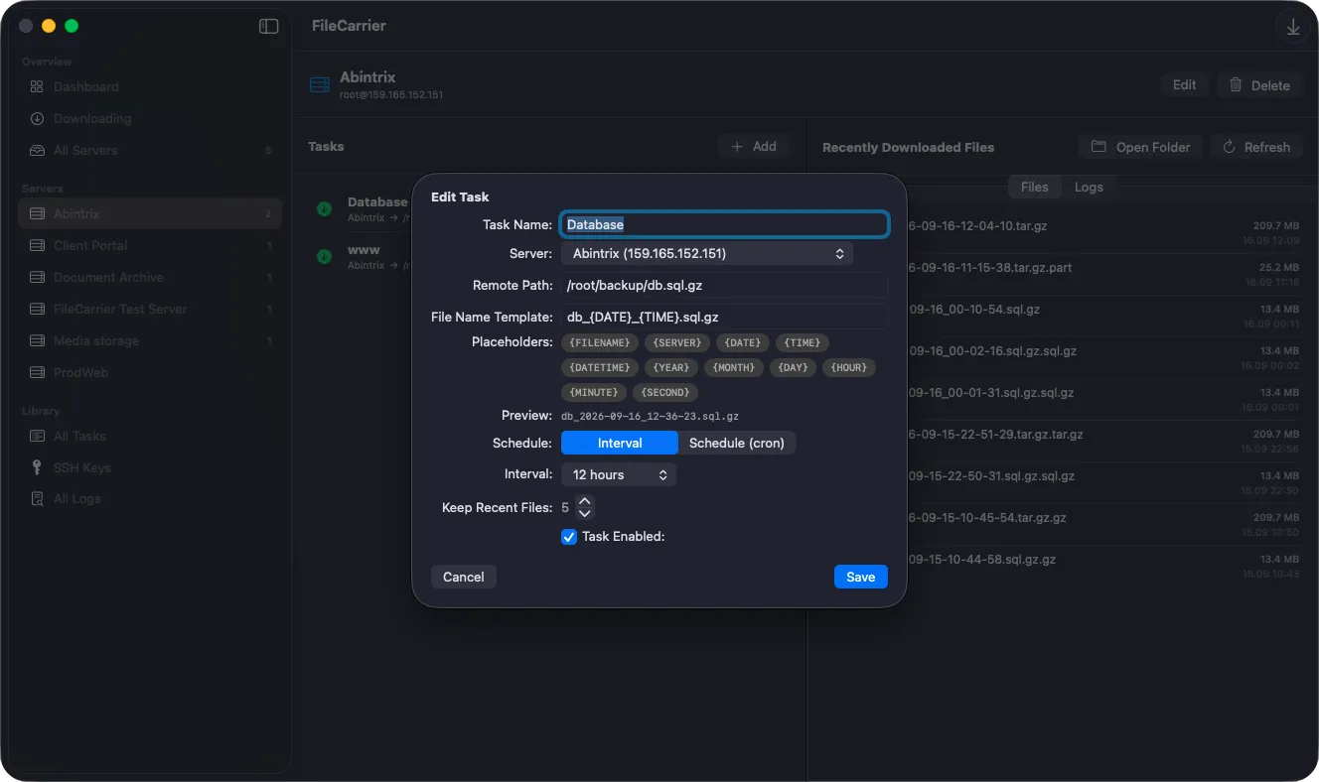Click the Delete server button
Viewport: 1319px width, 782px height.
coord(1258,85)
